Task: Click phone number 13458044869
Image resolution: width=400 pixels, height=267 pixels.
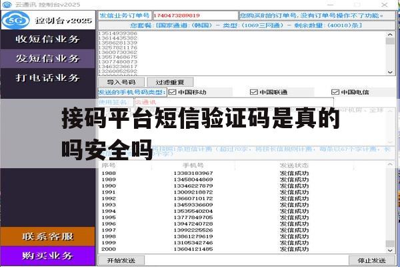Action: tap(193, 180)
